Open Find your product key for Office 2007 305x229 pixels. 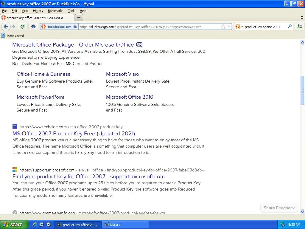(x=88, y=177)
